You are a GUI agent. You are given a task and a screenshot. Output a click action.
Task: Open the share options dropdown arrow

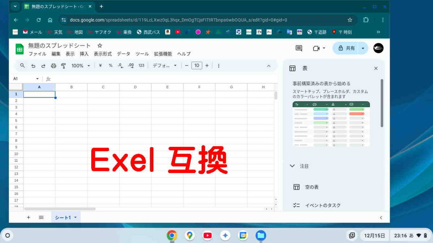click(363, 48)
